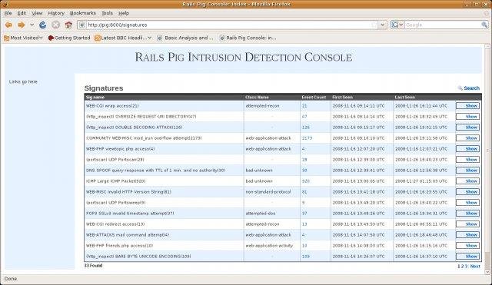Open the History menu
Image resolution: width=492 pixels, height=285 pixels.
[56, 13]
